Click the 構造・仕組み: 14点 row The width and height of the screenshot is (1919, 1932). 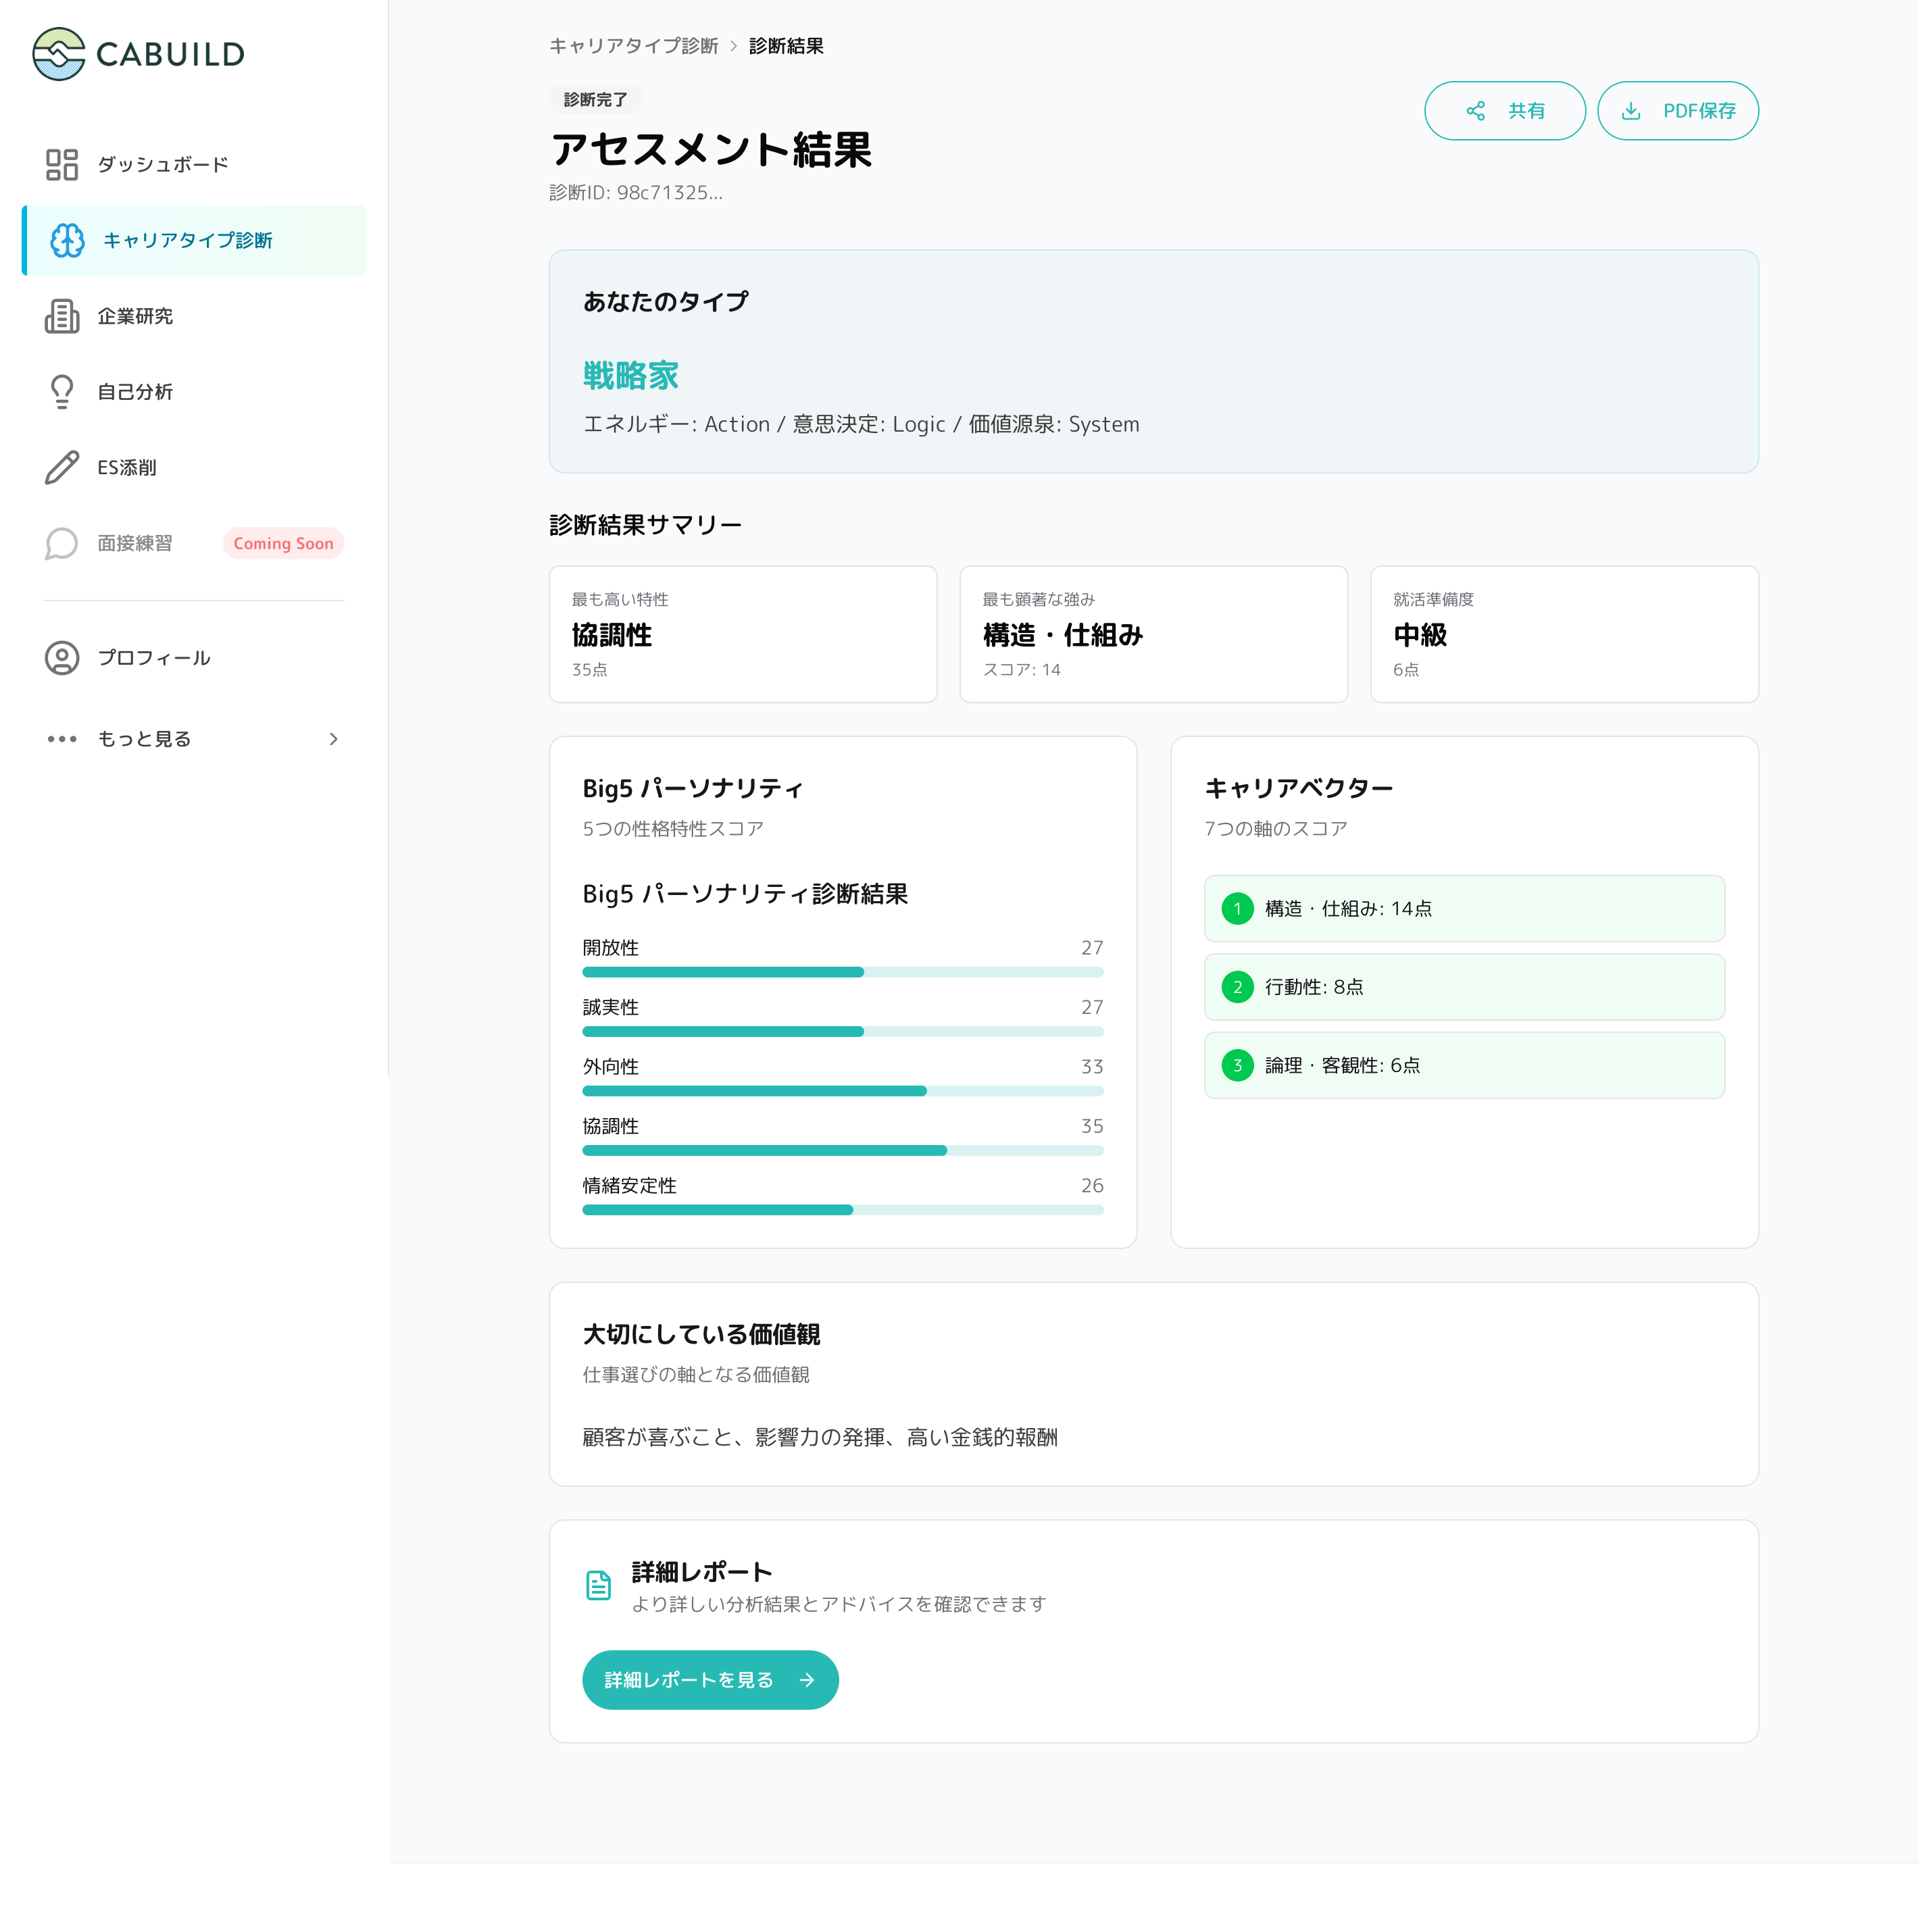tap(1465, 909)
